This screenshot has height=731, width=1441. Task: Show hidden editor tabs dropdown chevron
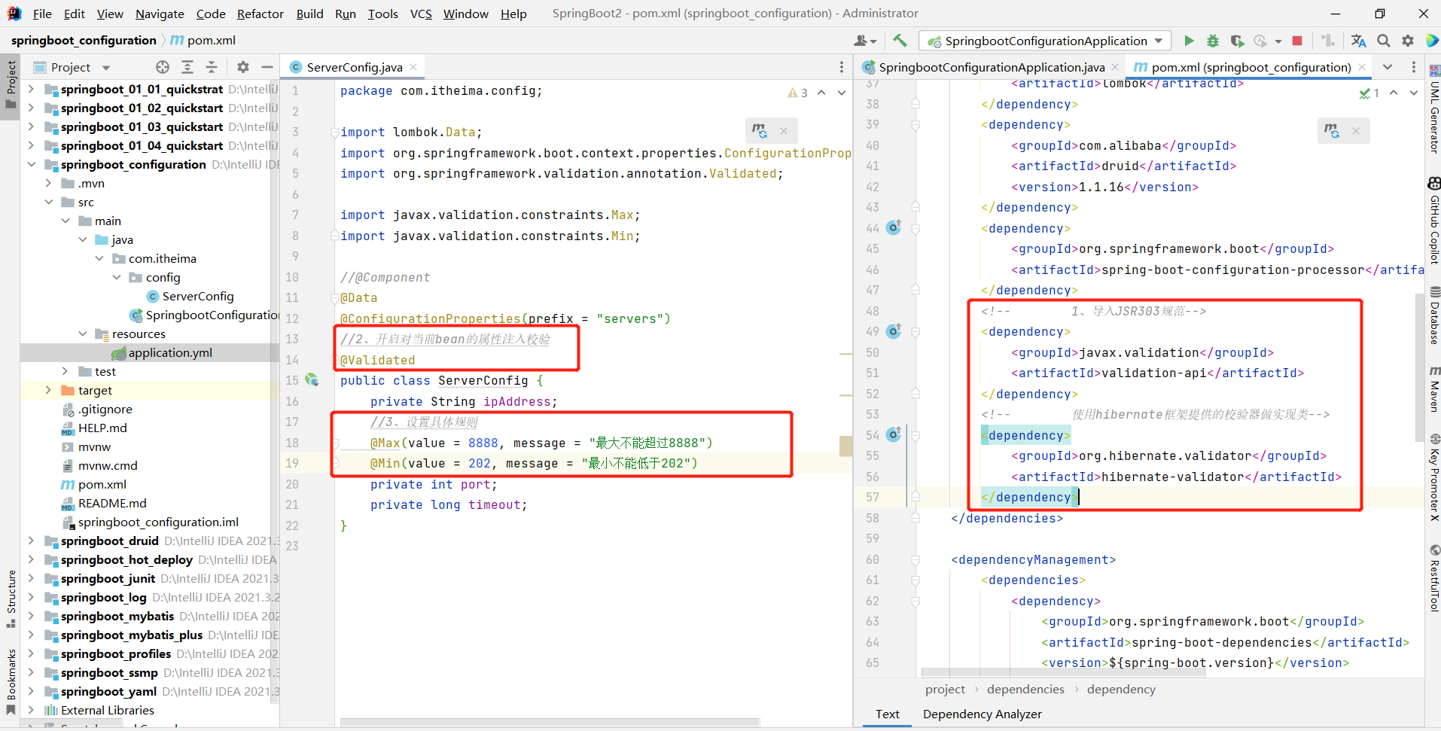tap(1388, 67)
